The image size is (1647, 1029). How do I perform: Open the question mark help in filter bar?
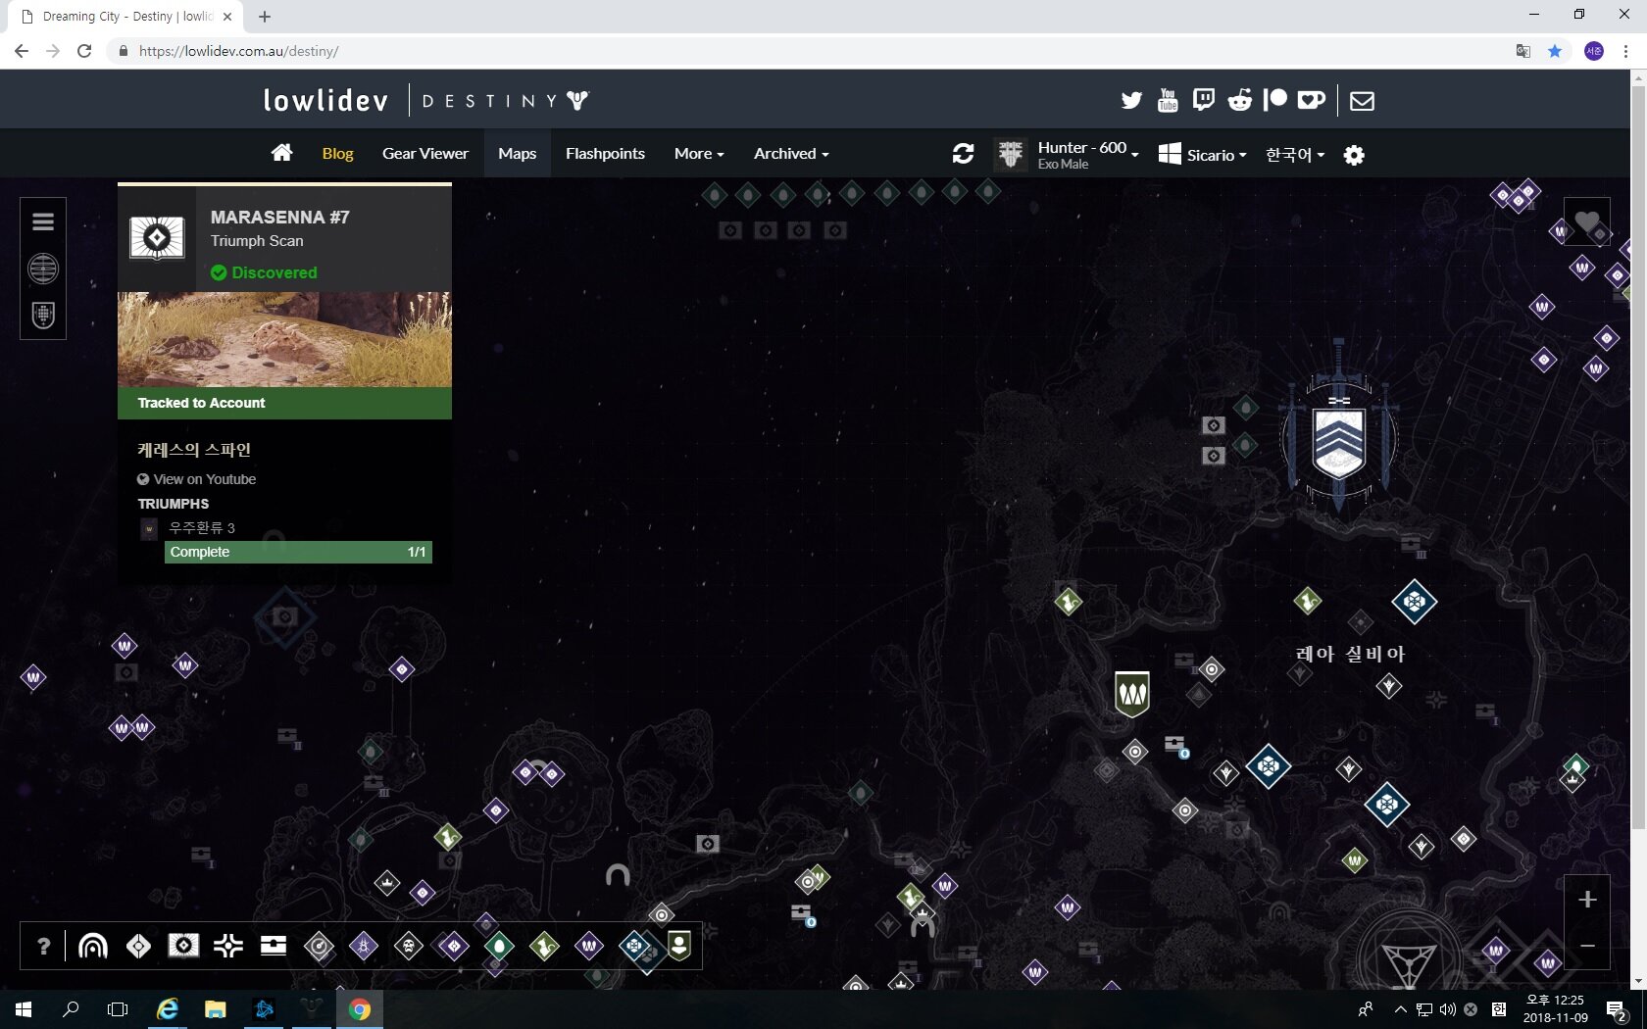(43, 946)
